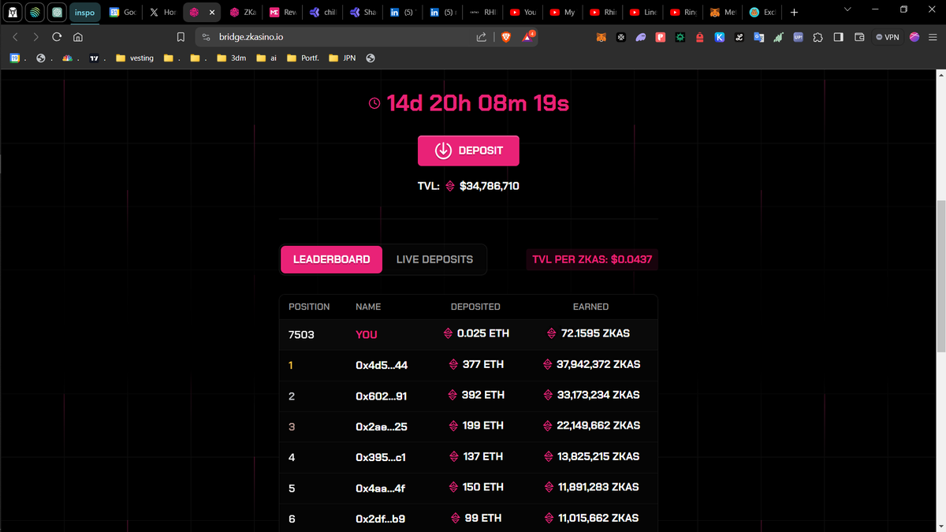Click the TVL PER ZKAS $0.0437 badge
The image size is (946, 532).
point(592,259)
